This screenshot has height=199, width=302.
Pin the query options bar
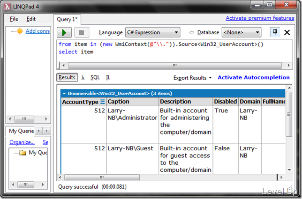(x=275, y=32)
